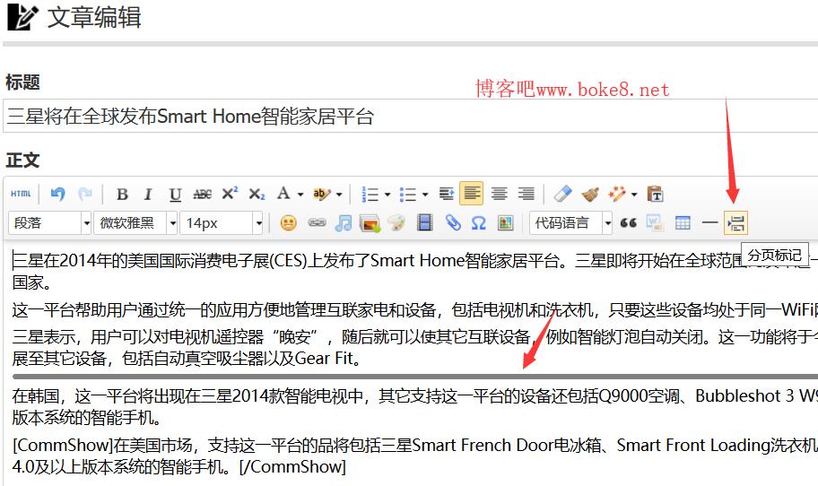Select the format painter brush
Viewport: 818px width, 486px height.
[590, 194]
